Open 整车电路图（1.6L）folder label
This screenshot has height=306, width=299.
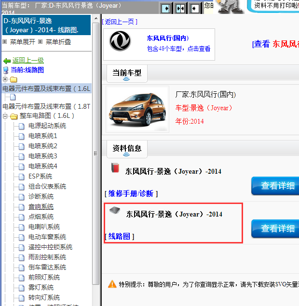point(47,116)
